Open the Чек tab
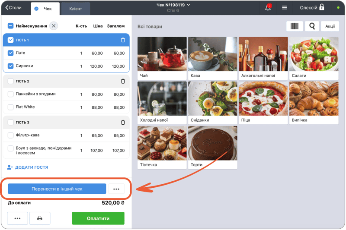The height and width of the screenshot is (230, 346). tap(45, 9)
